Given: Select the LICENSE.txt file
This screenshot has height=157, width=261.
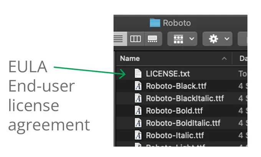Looking at the screenshot, I should [x=168, y=74].
